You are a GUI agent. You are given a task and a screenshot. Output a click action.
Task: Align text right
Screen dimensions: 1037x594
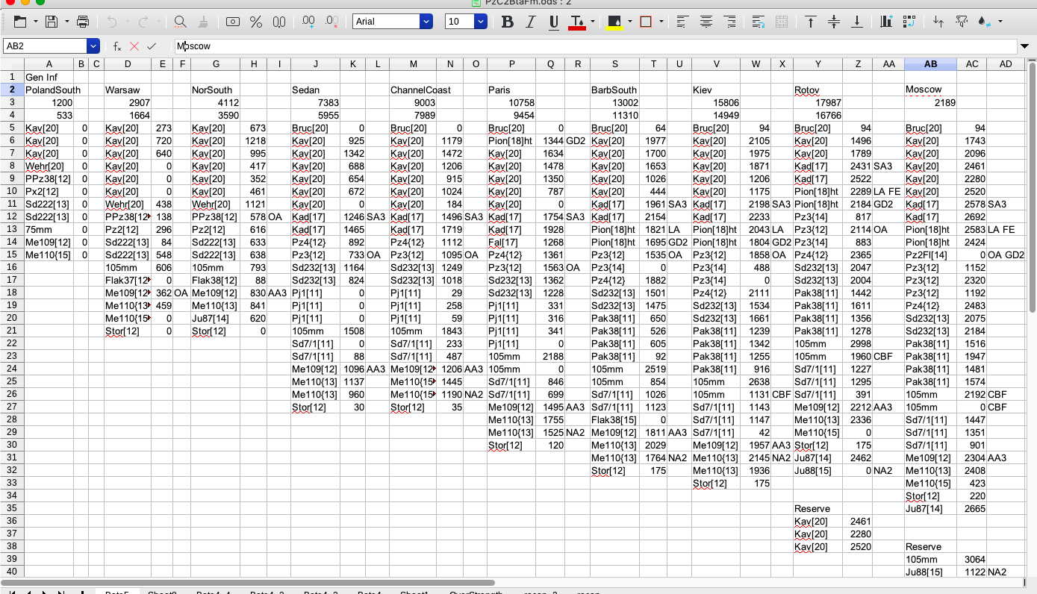pyautogui.click(x=729, y=22)
